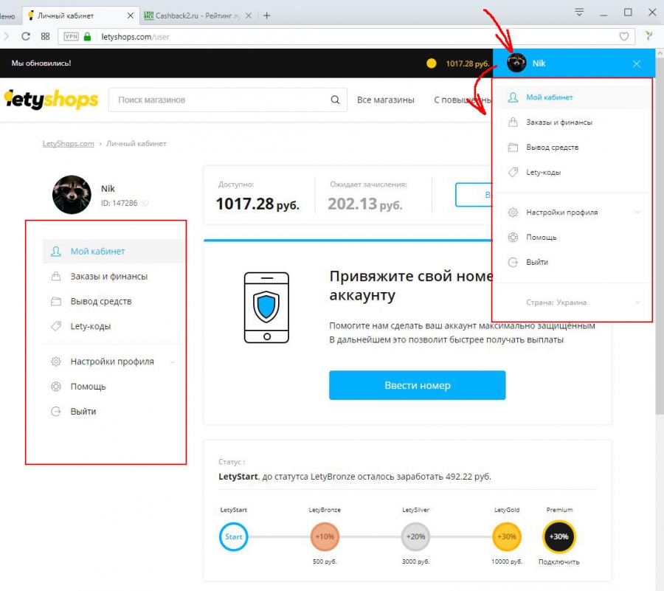Close the Cashback2.ru browser tab

click(x=249, y=15)
